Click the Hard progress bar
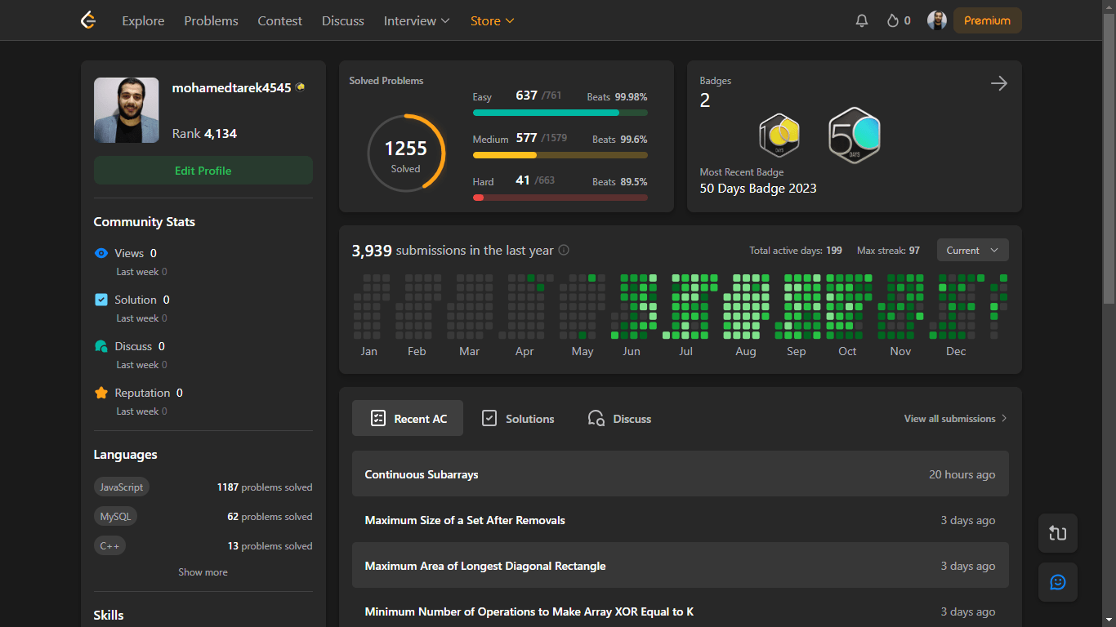Image resolution: width=1116 pixels, height=627 pixels. pyautogui.click(x=560, y=198)
